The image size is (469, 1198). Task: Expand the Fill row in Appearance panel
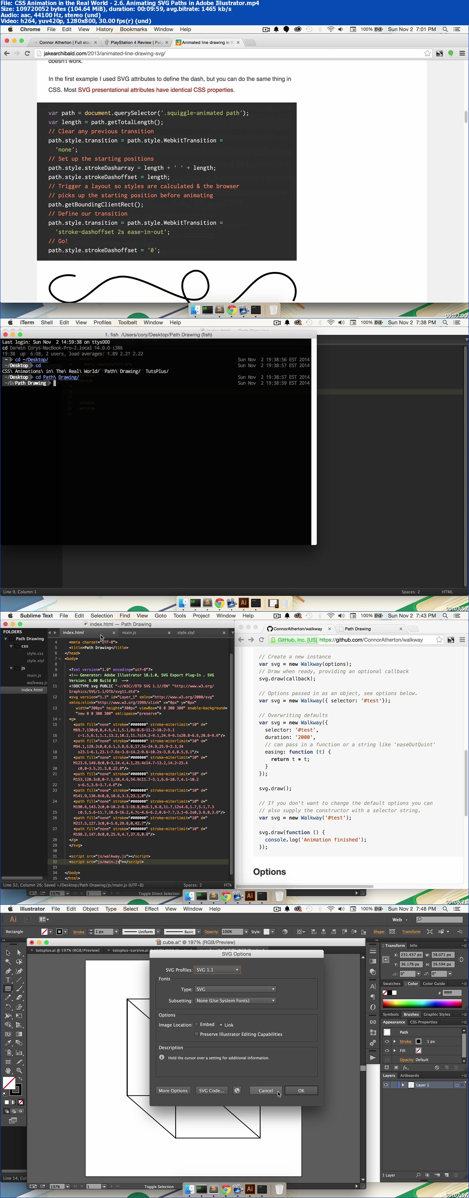pos(395,1050)
